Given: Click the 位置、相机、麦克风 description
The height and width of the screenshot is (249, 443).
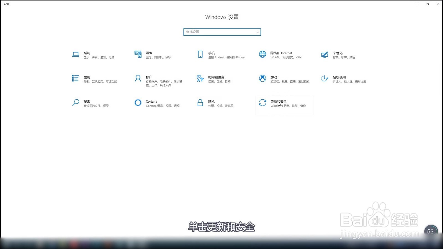Looking at the screenshot, I should click(x=221, y=106).
